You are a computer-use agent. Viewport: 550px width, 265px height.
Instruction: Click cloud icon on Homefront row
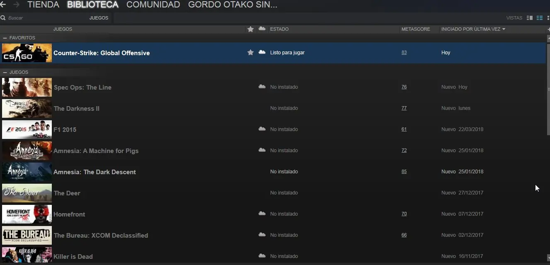[x=262, y=214]
